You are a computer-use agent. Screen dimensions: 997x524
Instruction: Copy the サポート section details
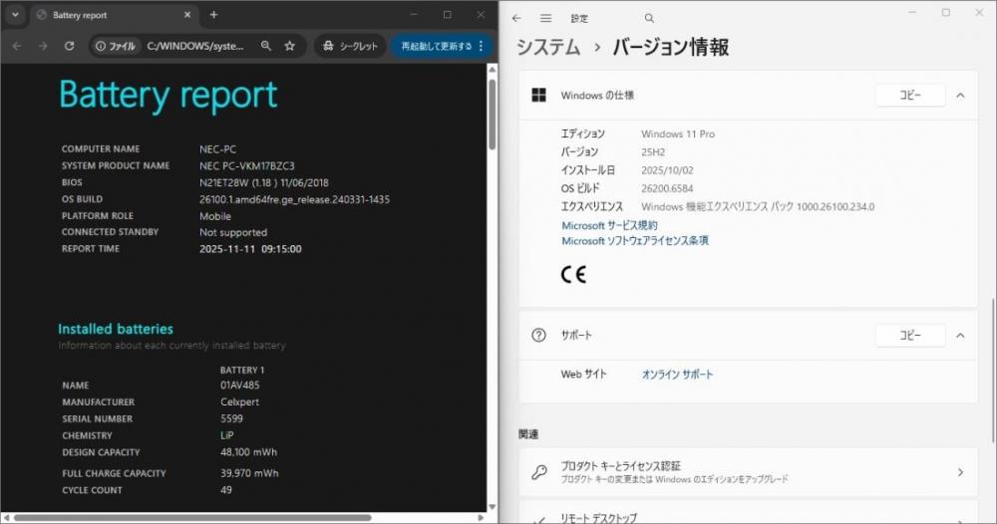(x=910, y=336)
